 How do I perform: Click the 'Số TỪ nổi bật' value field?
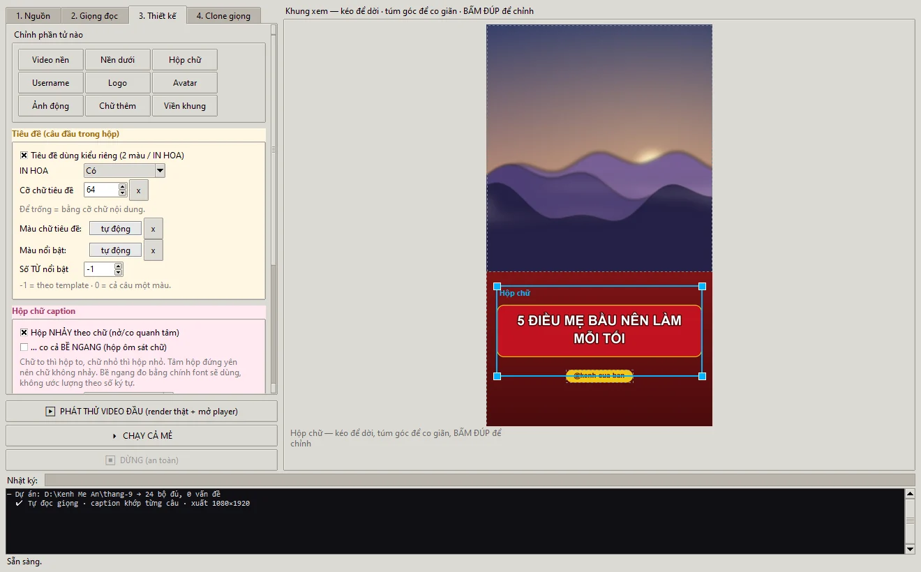coord(99,269)
